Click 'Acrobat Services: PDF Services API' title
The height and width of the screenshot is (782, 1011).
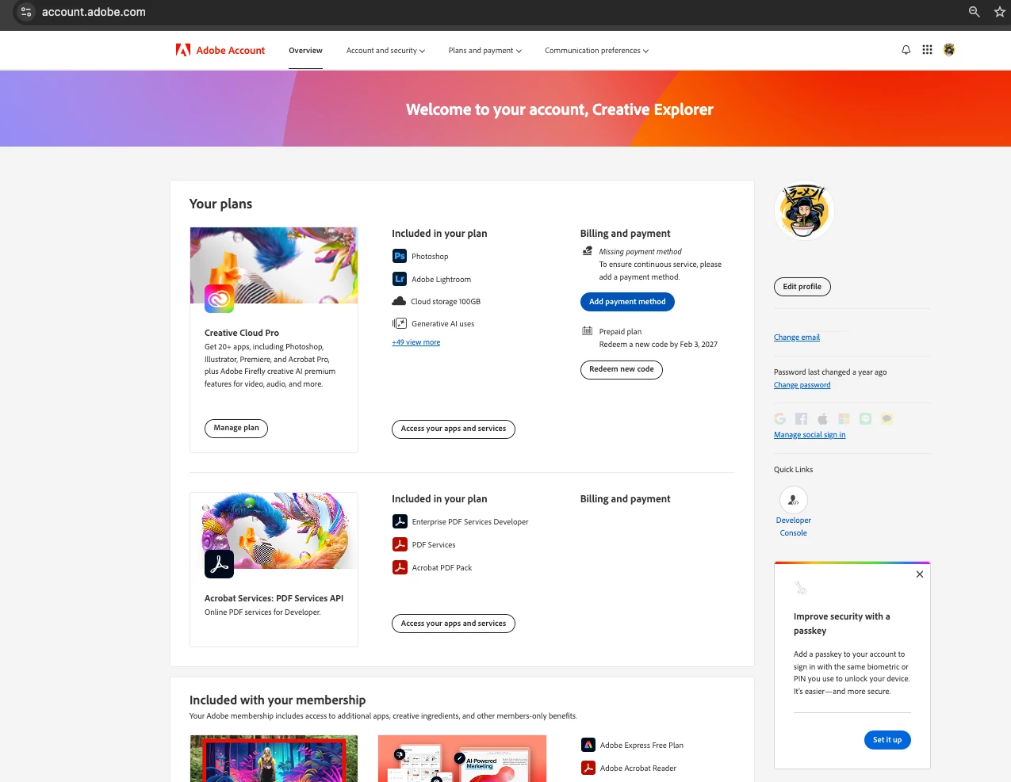point(274,598)
